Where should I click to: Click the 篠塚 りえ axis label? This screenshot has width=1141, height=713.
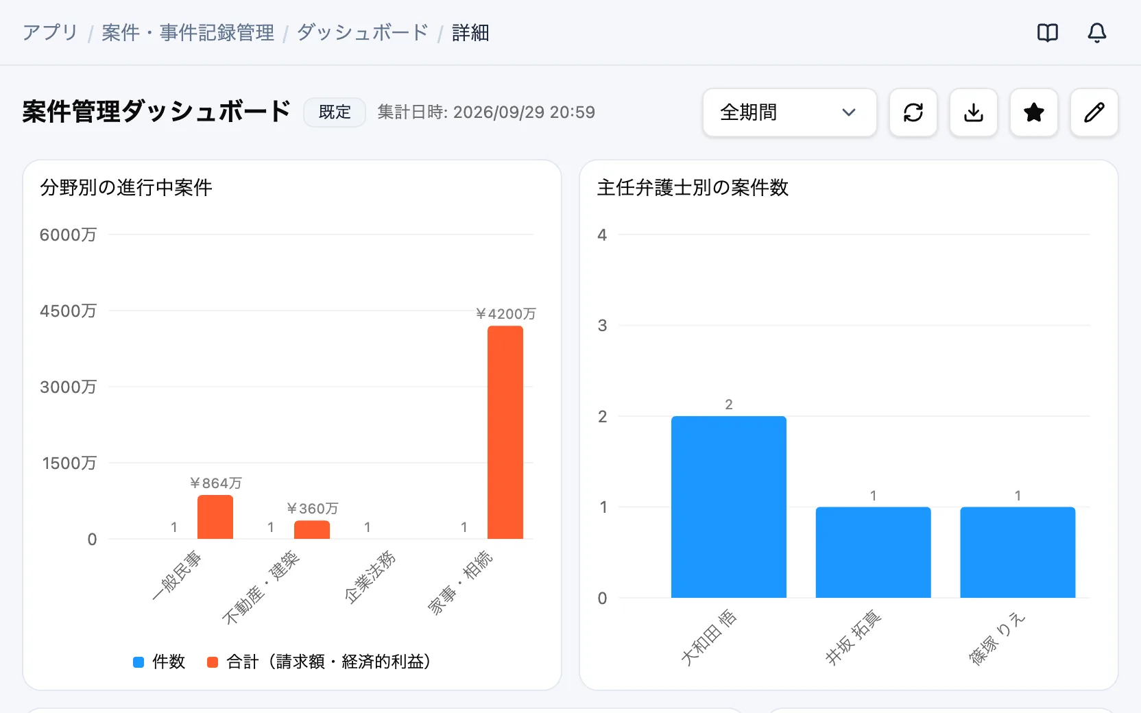click(997, 638)
